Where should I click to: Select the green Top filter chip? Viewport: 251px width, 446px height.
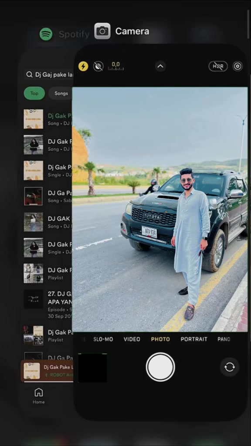coord(34,93)
